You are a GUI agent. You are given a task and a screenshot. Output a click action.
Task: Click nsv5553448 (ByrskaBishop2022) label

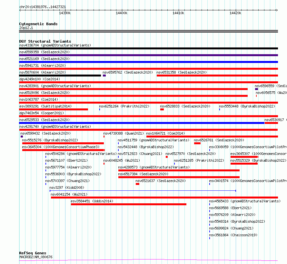247,106
